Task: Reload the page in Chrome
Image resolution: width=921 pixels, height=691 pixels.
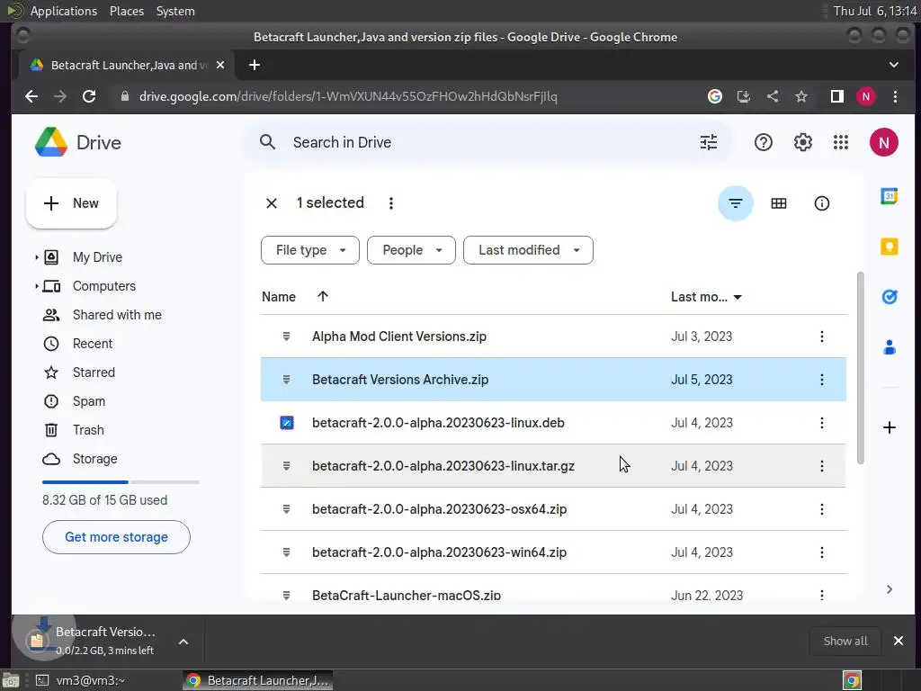Action: pos(89,96)
